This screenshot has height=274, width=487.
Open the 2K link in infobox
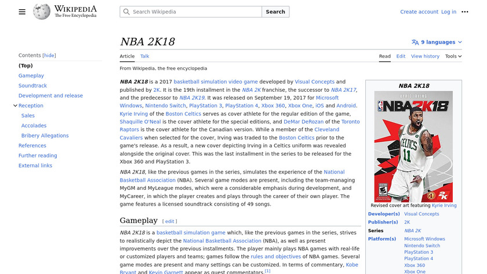pyautogui.click(x=407, y=222)
